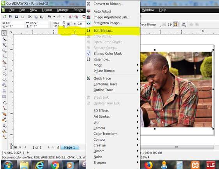Screen dimensions: 219x169
Task: Click the Save disk icon
Action: tap(16, 17)
